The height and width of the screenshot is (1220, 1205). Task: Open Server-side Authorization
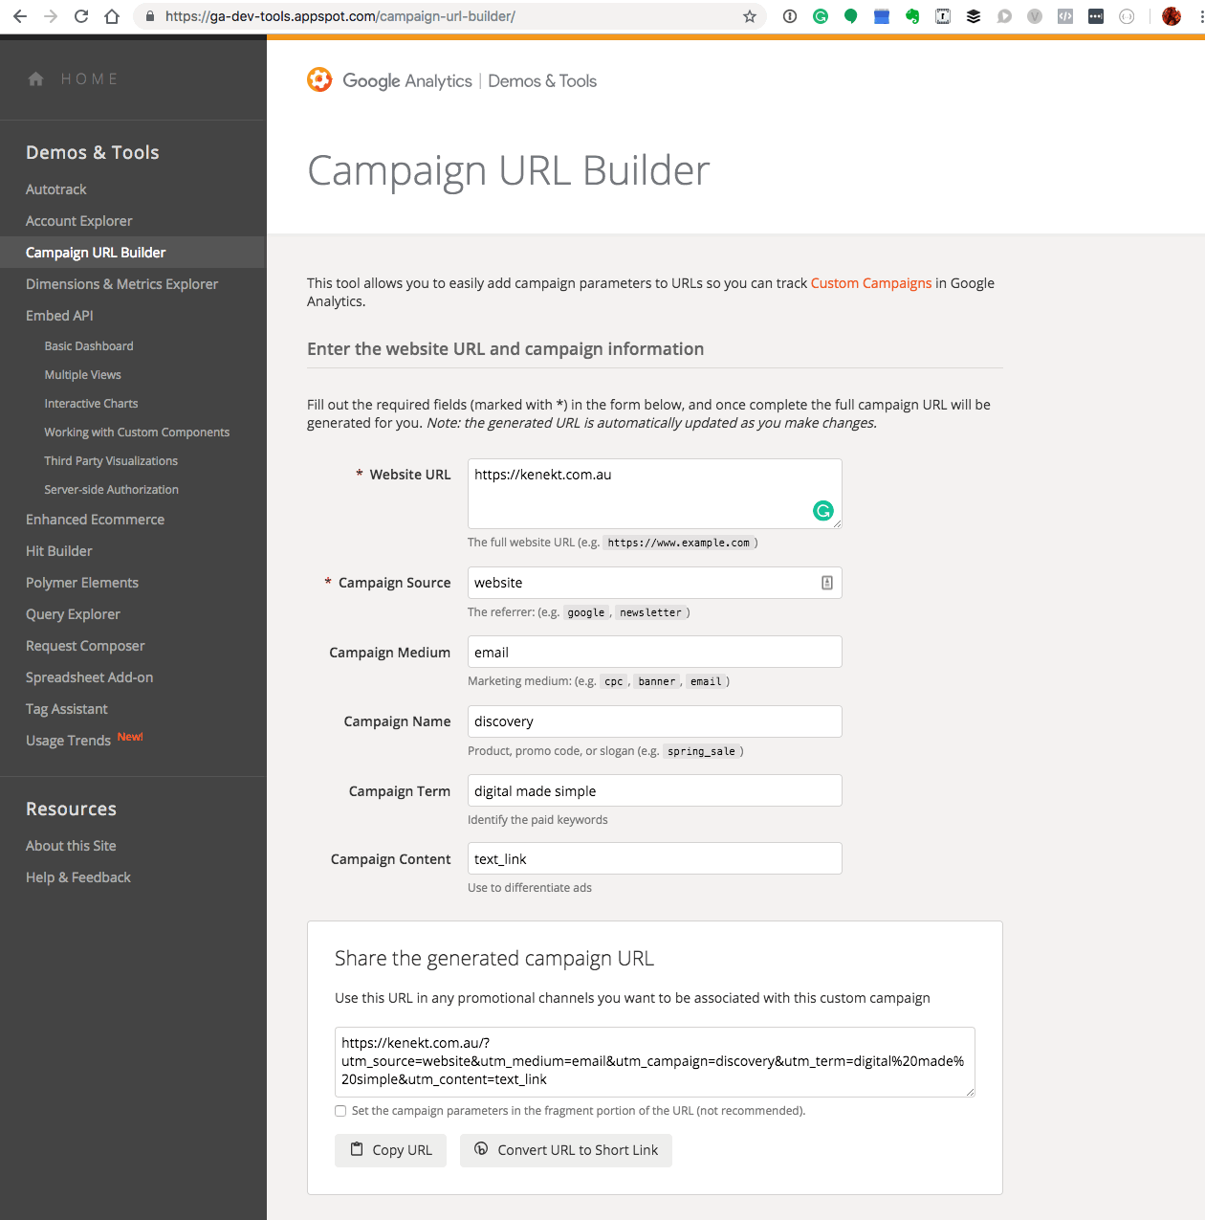coord(112,490)
